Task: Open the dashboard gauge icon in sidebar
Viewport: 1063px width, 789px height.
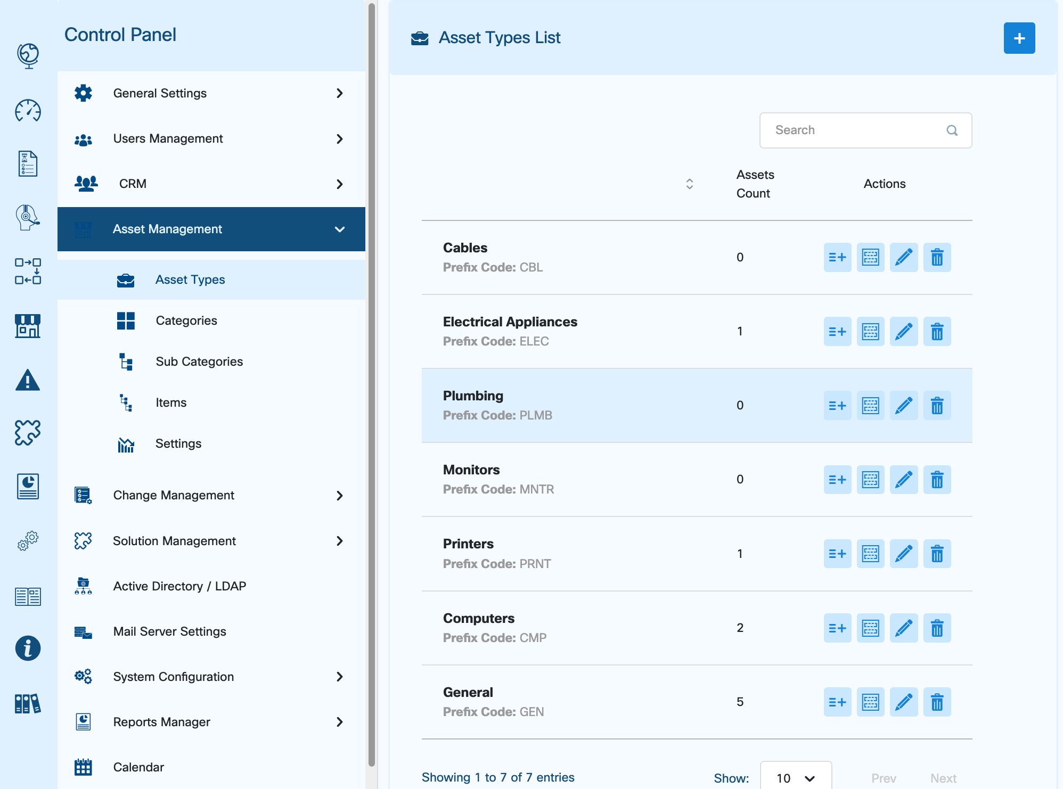Action: pos(28,111)
